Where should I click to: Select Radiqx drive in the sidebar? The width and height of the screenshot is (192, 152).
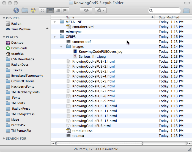click(x=13, y=24)
